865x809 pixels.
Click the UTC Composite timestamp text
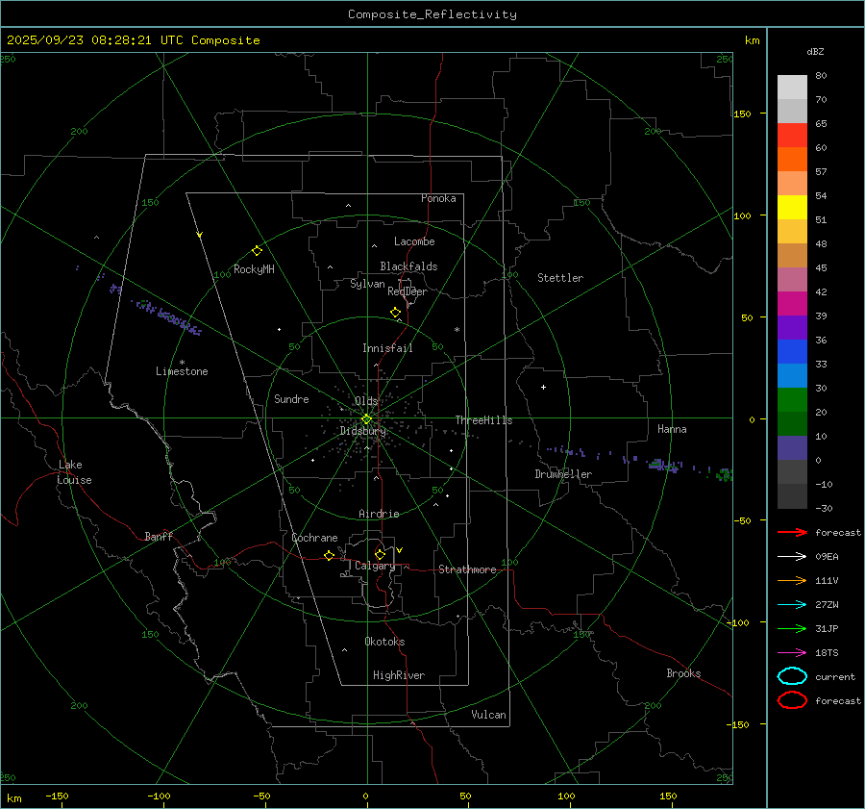[133, 40]
